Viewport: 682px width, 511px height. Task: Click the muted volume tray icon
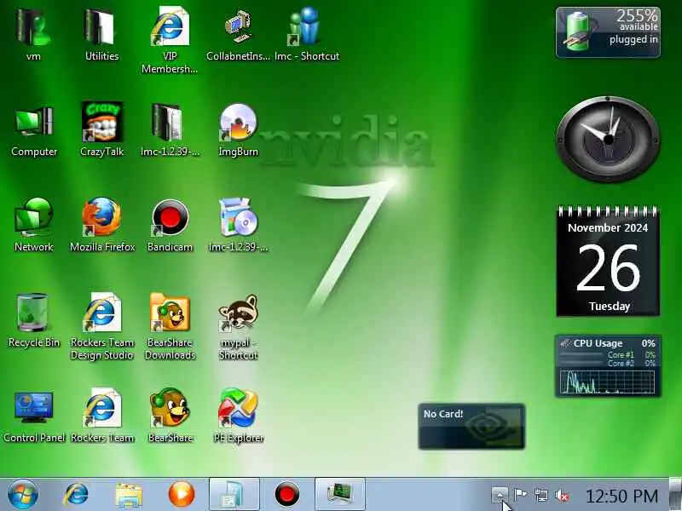[x=562, y=495]
